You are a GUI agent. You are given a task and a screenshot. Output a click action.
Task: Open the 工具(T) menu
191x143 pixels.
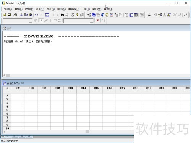coord(86,9)
